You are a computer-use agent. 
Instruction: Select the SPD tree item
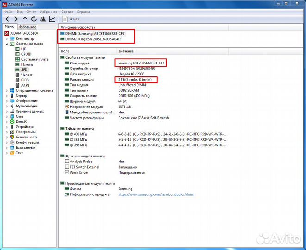pos(21,69)
